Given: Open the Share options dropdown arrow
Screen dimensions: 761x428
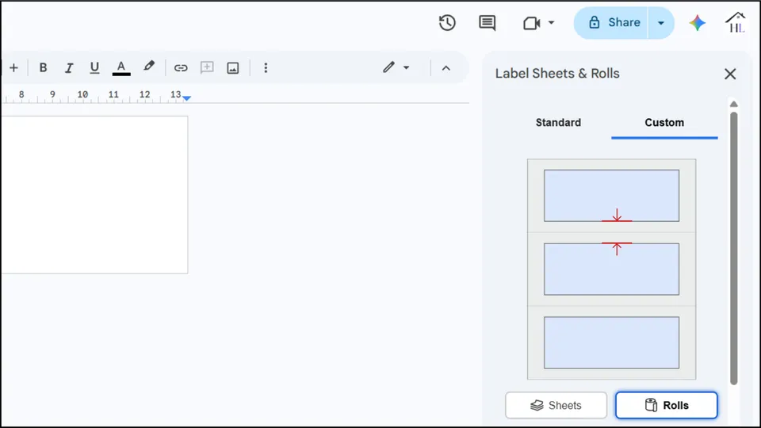Looking at the screenshot, I should [x=661, y=23].
